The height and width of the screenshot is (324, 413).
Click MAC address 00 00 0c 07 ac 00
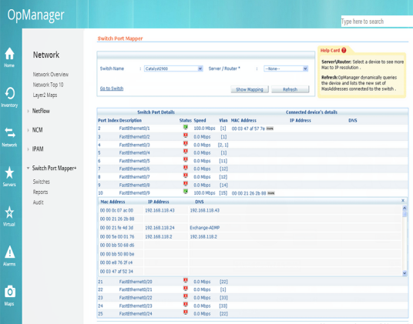pyautogui.click(x=116, y=210)
